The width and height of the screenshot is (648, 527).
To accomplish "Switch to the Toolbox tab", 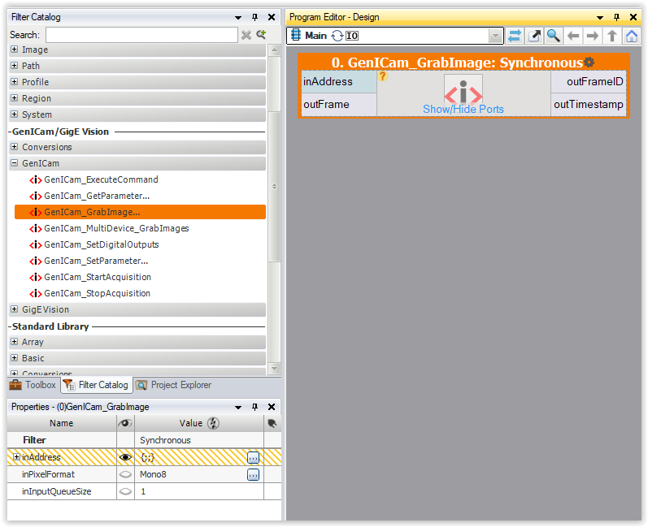I will point(33,385).
